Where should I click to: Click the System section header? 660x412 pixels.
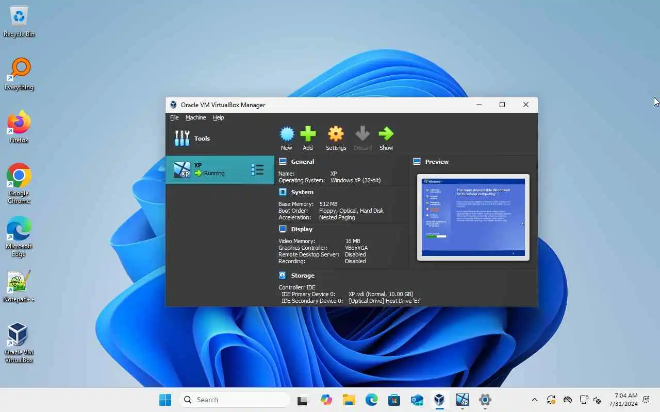point(302,192)
